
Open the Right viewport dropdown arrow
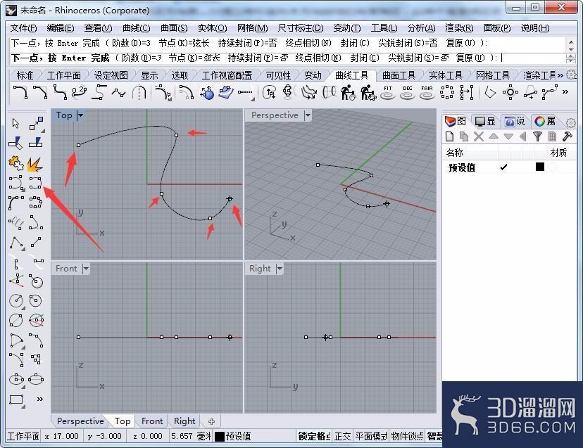(280, 268)
